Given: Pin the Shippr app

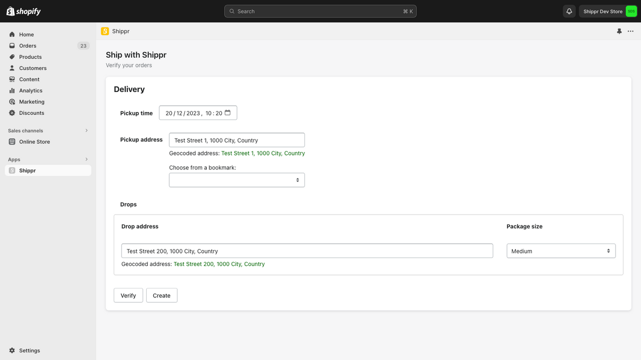Looking at the screenshot, I should click(x=619, y=31).
